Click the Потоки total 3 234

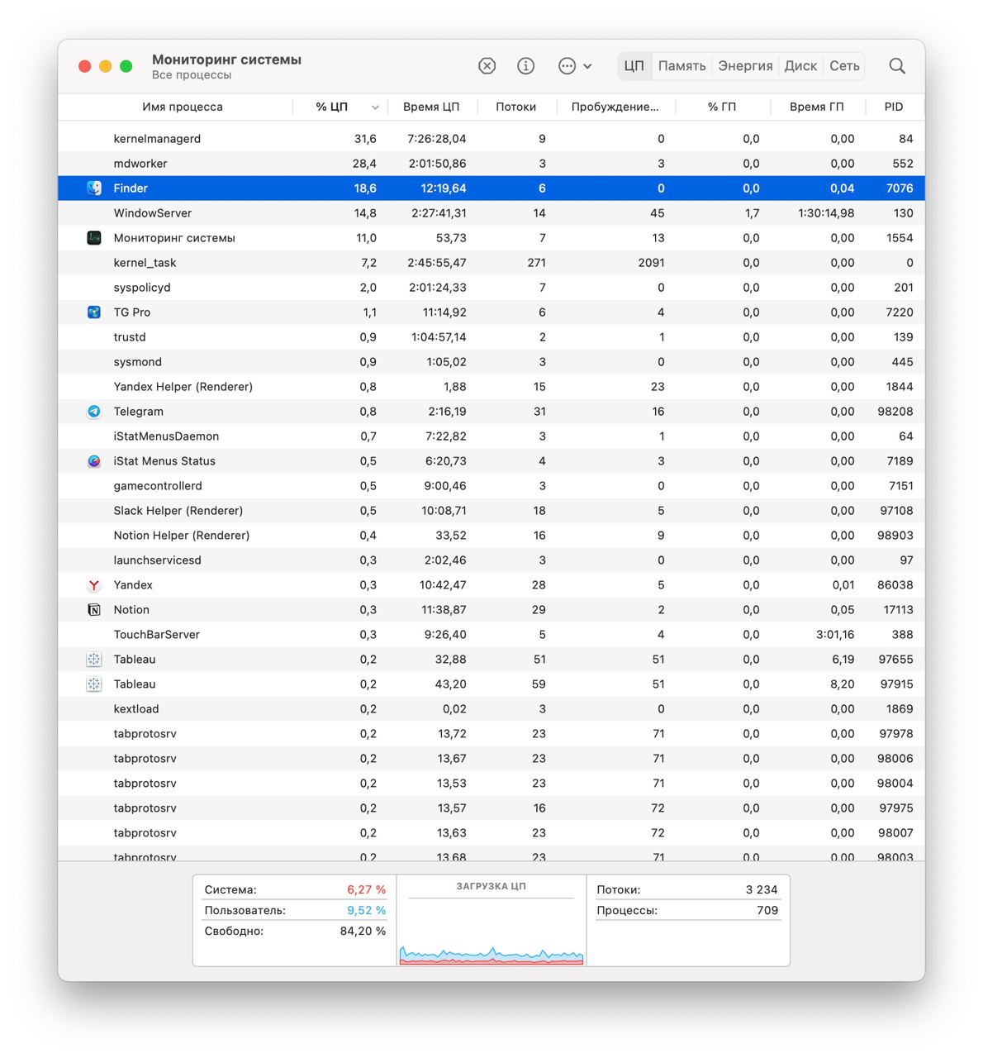pos(762,890)
